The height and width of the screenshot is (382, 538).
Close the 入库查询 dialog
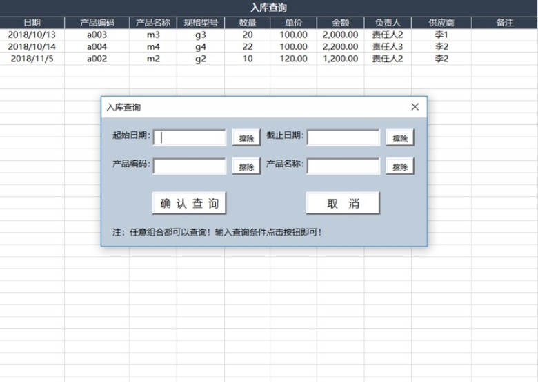pos(415,107)
